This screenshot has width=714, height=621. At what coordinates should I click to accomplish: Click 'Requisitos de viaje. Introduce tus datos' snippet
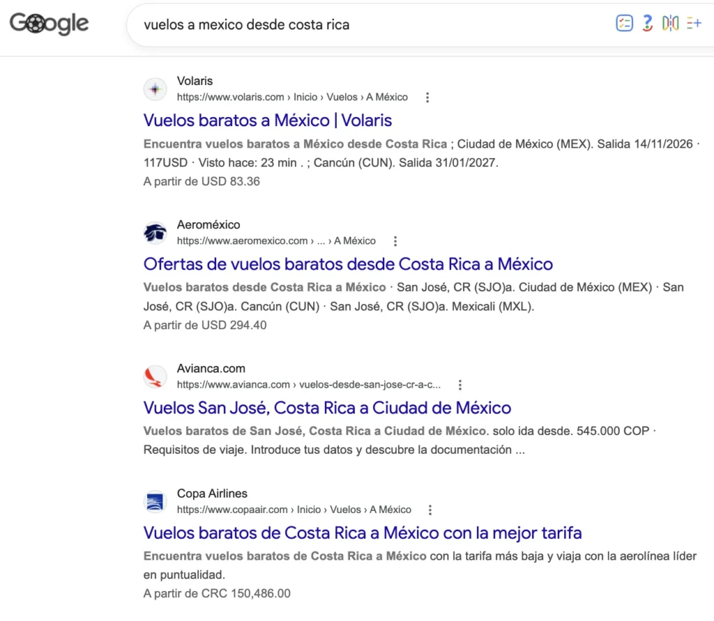(334, 450)
